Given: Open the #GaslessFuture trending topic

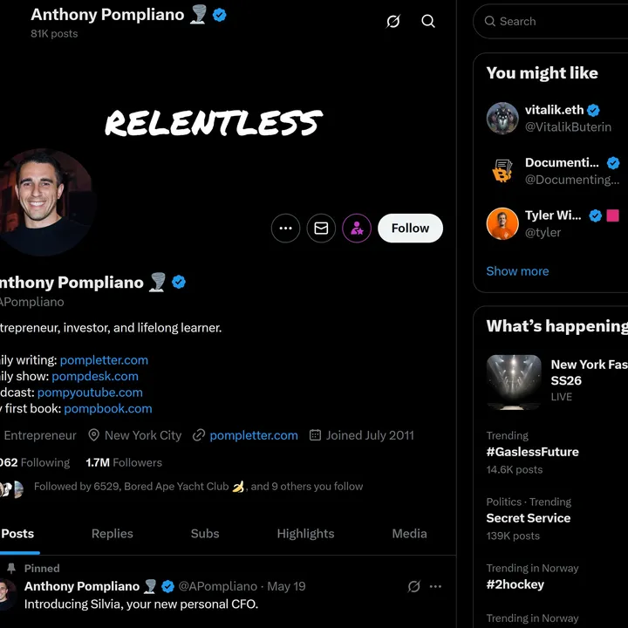Looking at the screenshot, I should tap(532, 452).
